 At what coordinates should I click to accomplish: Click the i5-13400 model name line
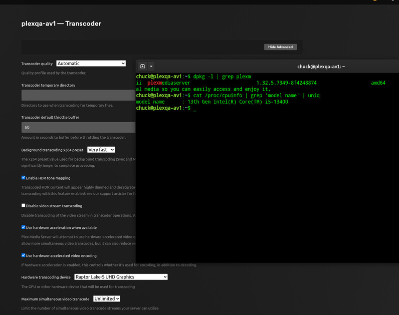pyautogui.click(x=212, y=102)
